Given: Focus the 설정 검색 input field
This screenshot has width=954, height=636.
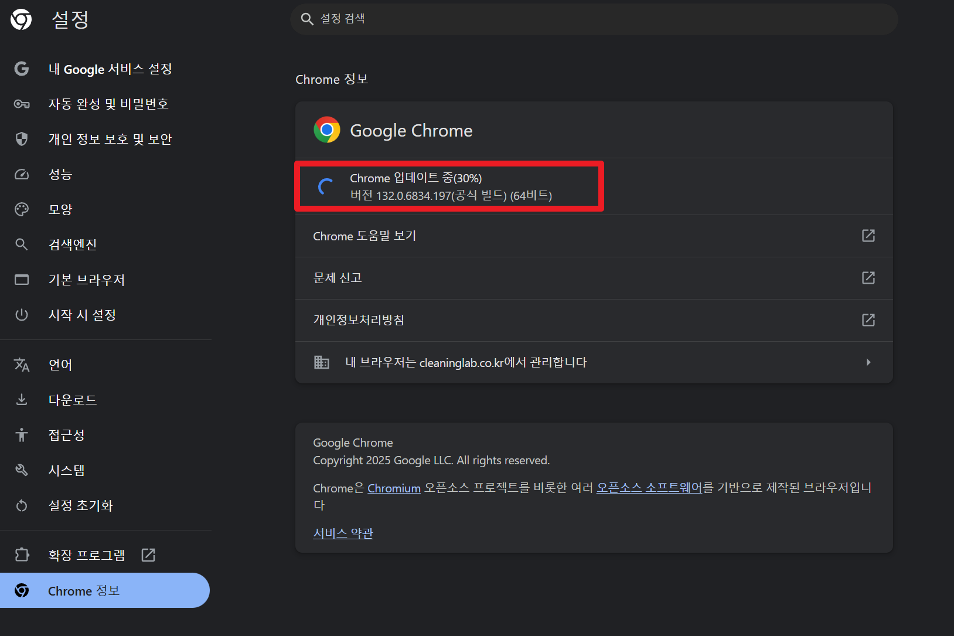Looking at the screenshot, I should [594, 19].
